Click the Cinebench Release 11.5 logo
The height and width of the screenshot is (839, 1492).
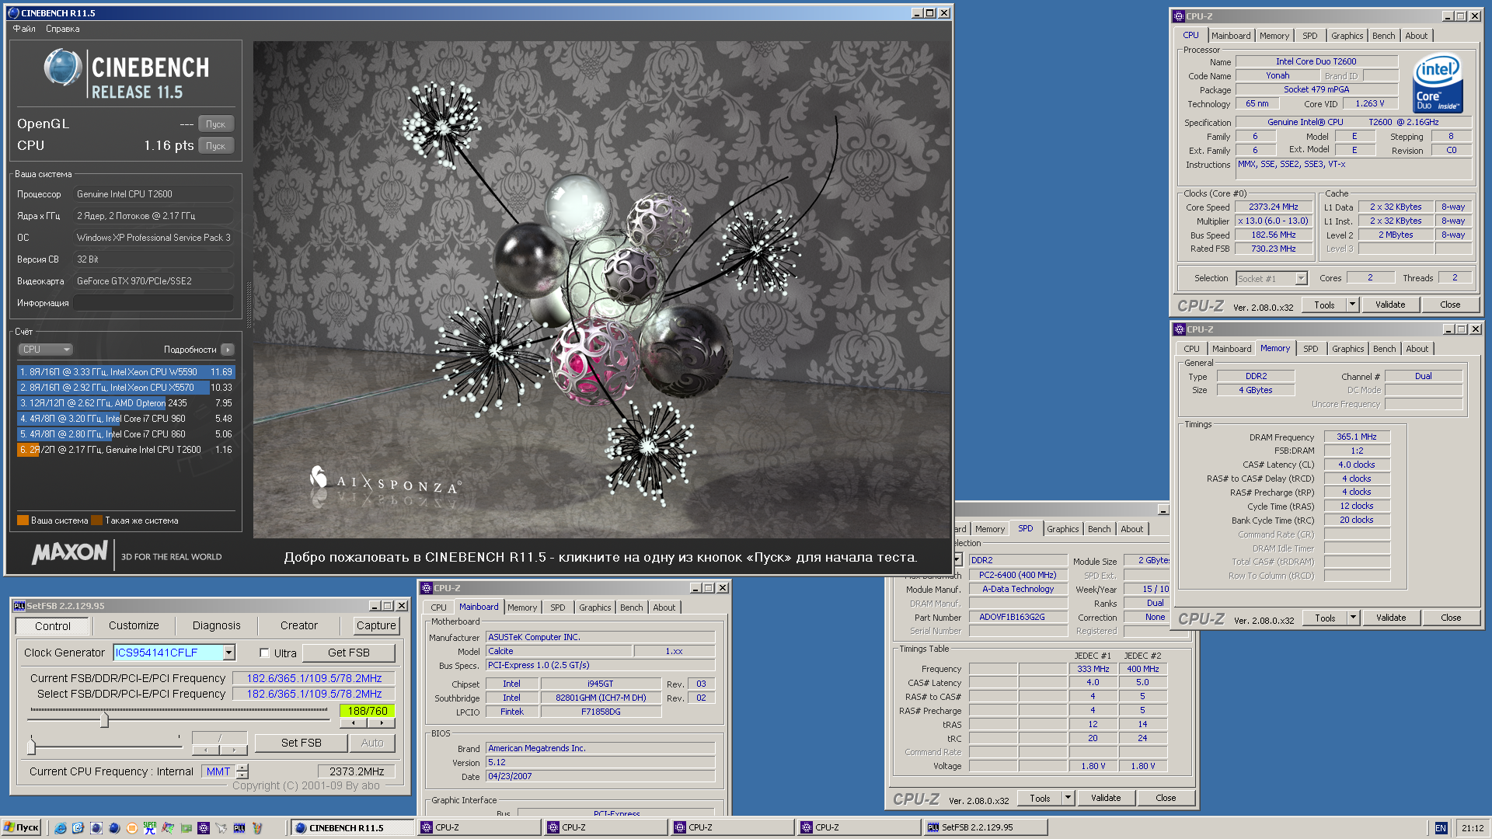126,74
